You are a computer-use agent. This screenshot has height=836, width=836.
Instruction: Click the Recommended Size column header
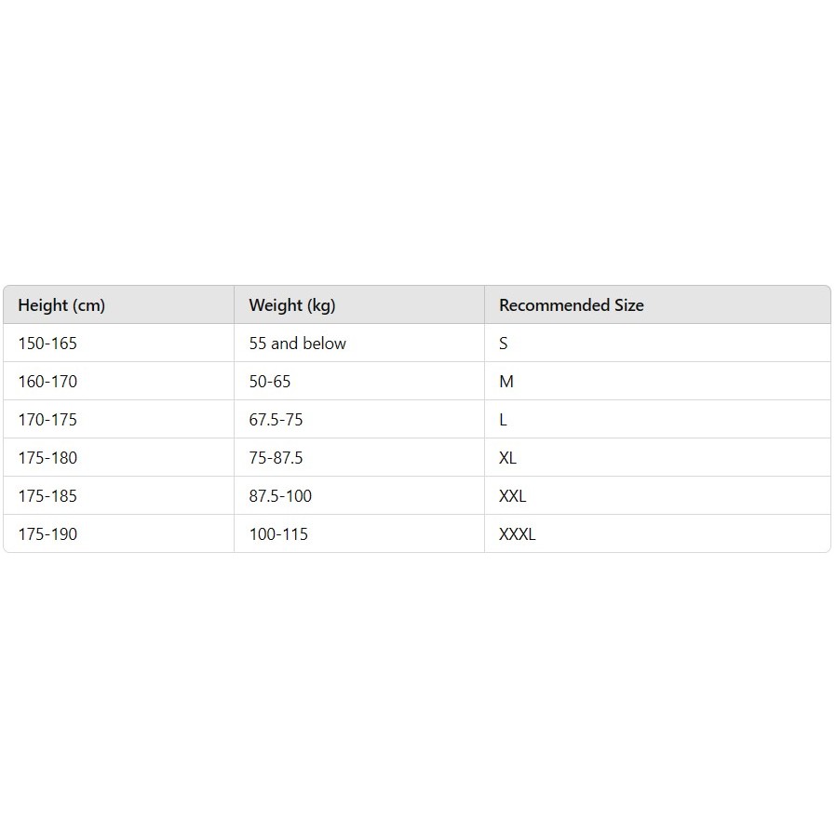[657, 305]
